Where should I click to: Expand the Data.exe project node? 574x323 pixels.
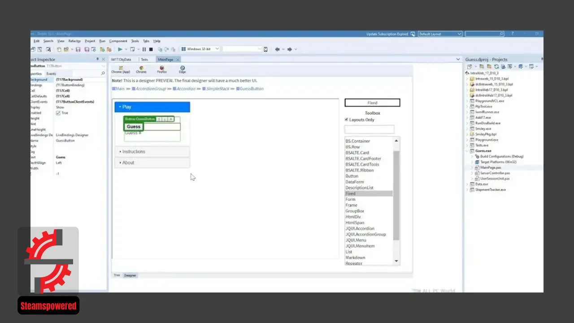467,184
